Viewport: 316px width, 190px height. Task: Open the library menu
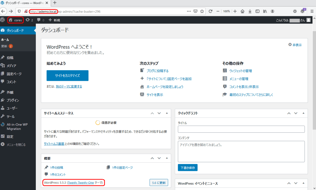[265, 11]
